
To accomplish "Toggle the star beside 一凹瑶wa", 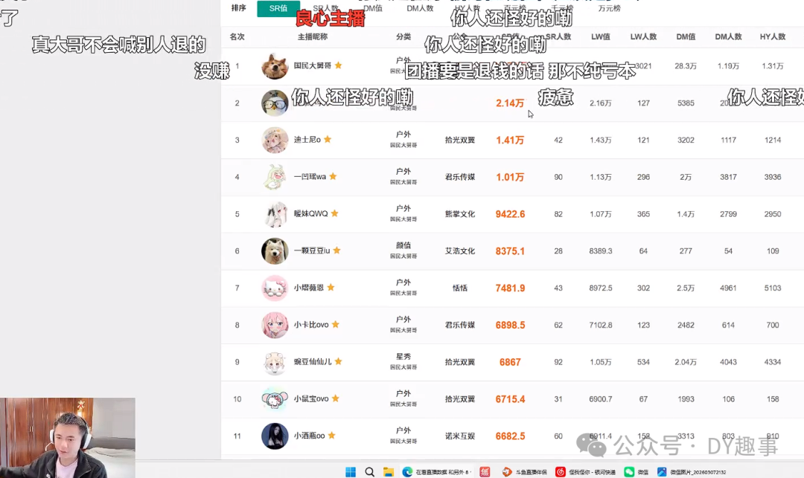I will pos(333,177).
